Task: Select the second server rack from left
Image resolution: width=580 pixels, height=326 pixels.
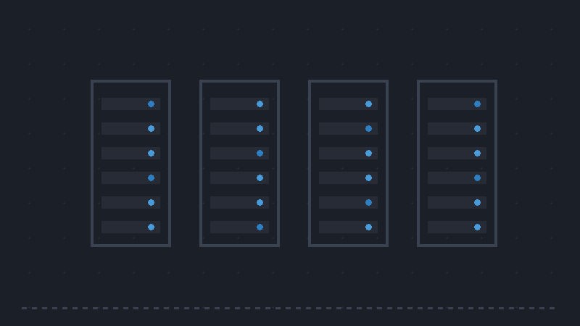Action: point(240,164)
